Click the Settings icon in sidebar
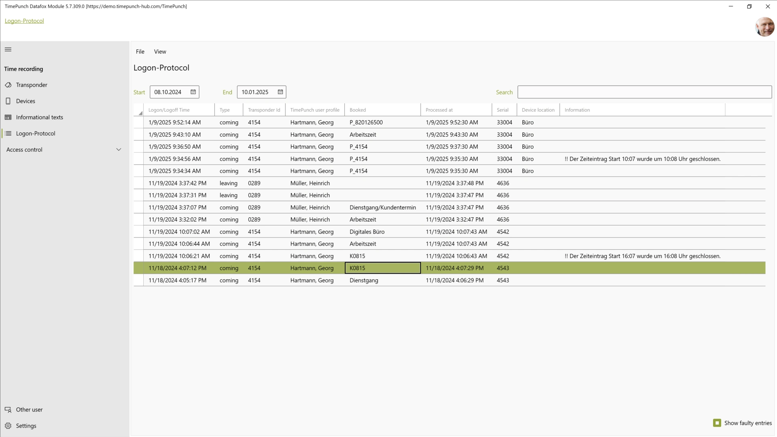This screenshot has height=437, width=777. [x=8, y=426]
